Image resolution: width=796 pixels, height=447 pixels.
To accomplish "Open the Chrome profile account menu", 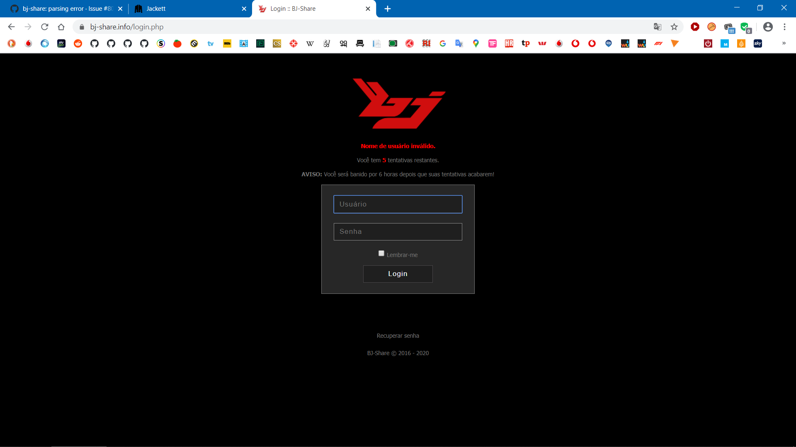I will 768,27.
